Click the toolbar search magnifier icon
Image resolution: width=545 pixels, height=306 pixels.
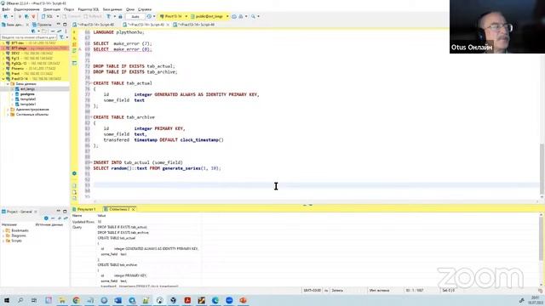tap(254, 16)
